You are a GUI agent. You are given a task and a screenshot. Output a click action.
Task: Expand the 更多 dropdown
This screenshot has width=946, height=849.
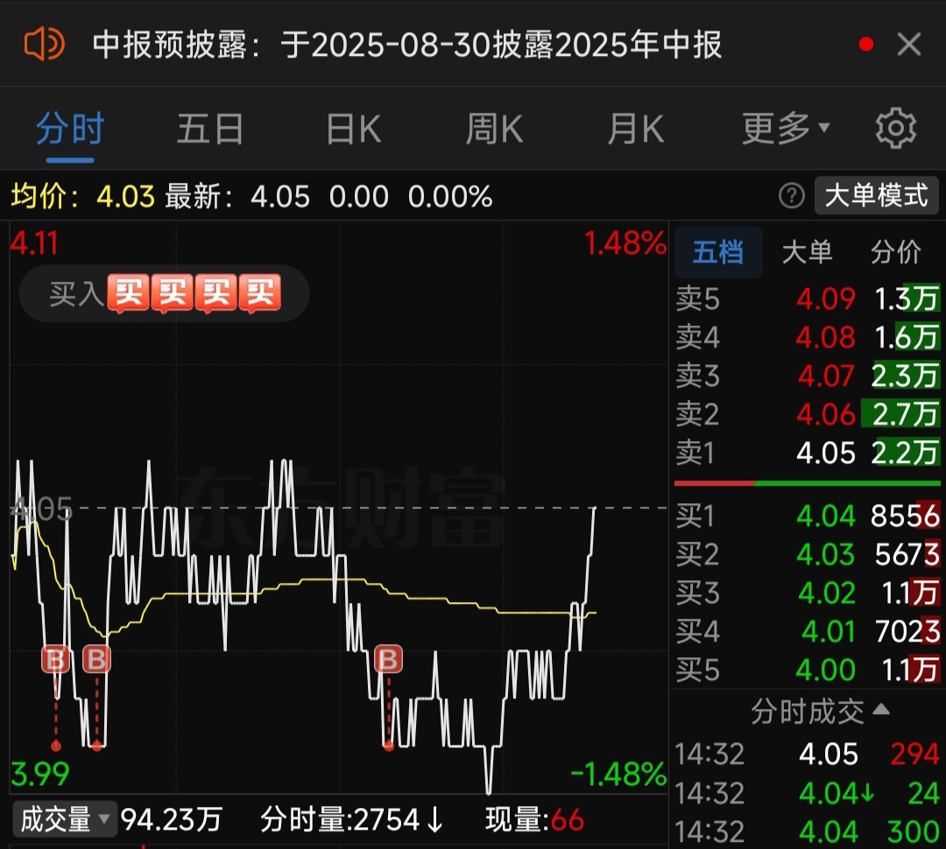(x=786, y=129)
